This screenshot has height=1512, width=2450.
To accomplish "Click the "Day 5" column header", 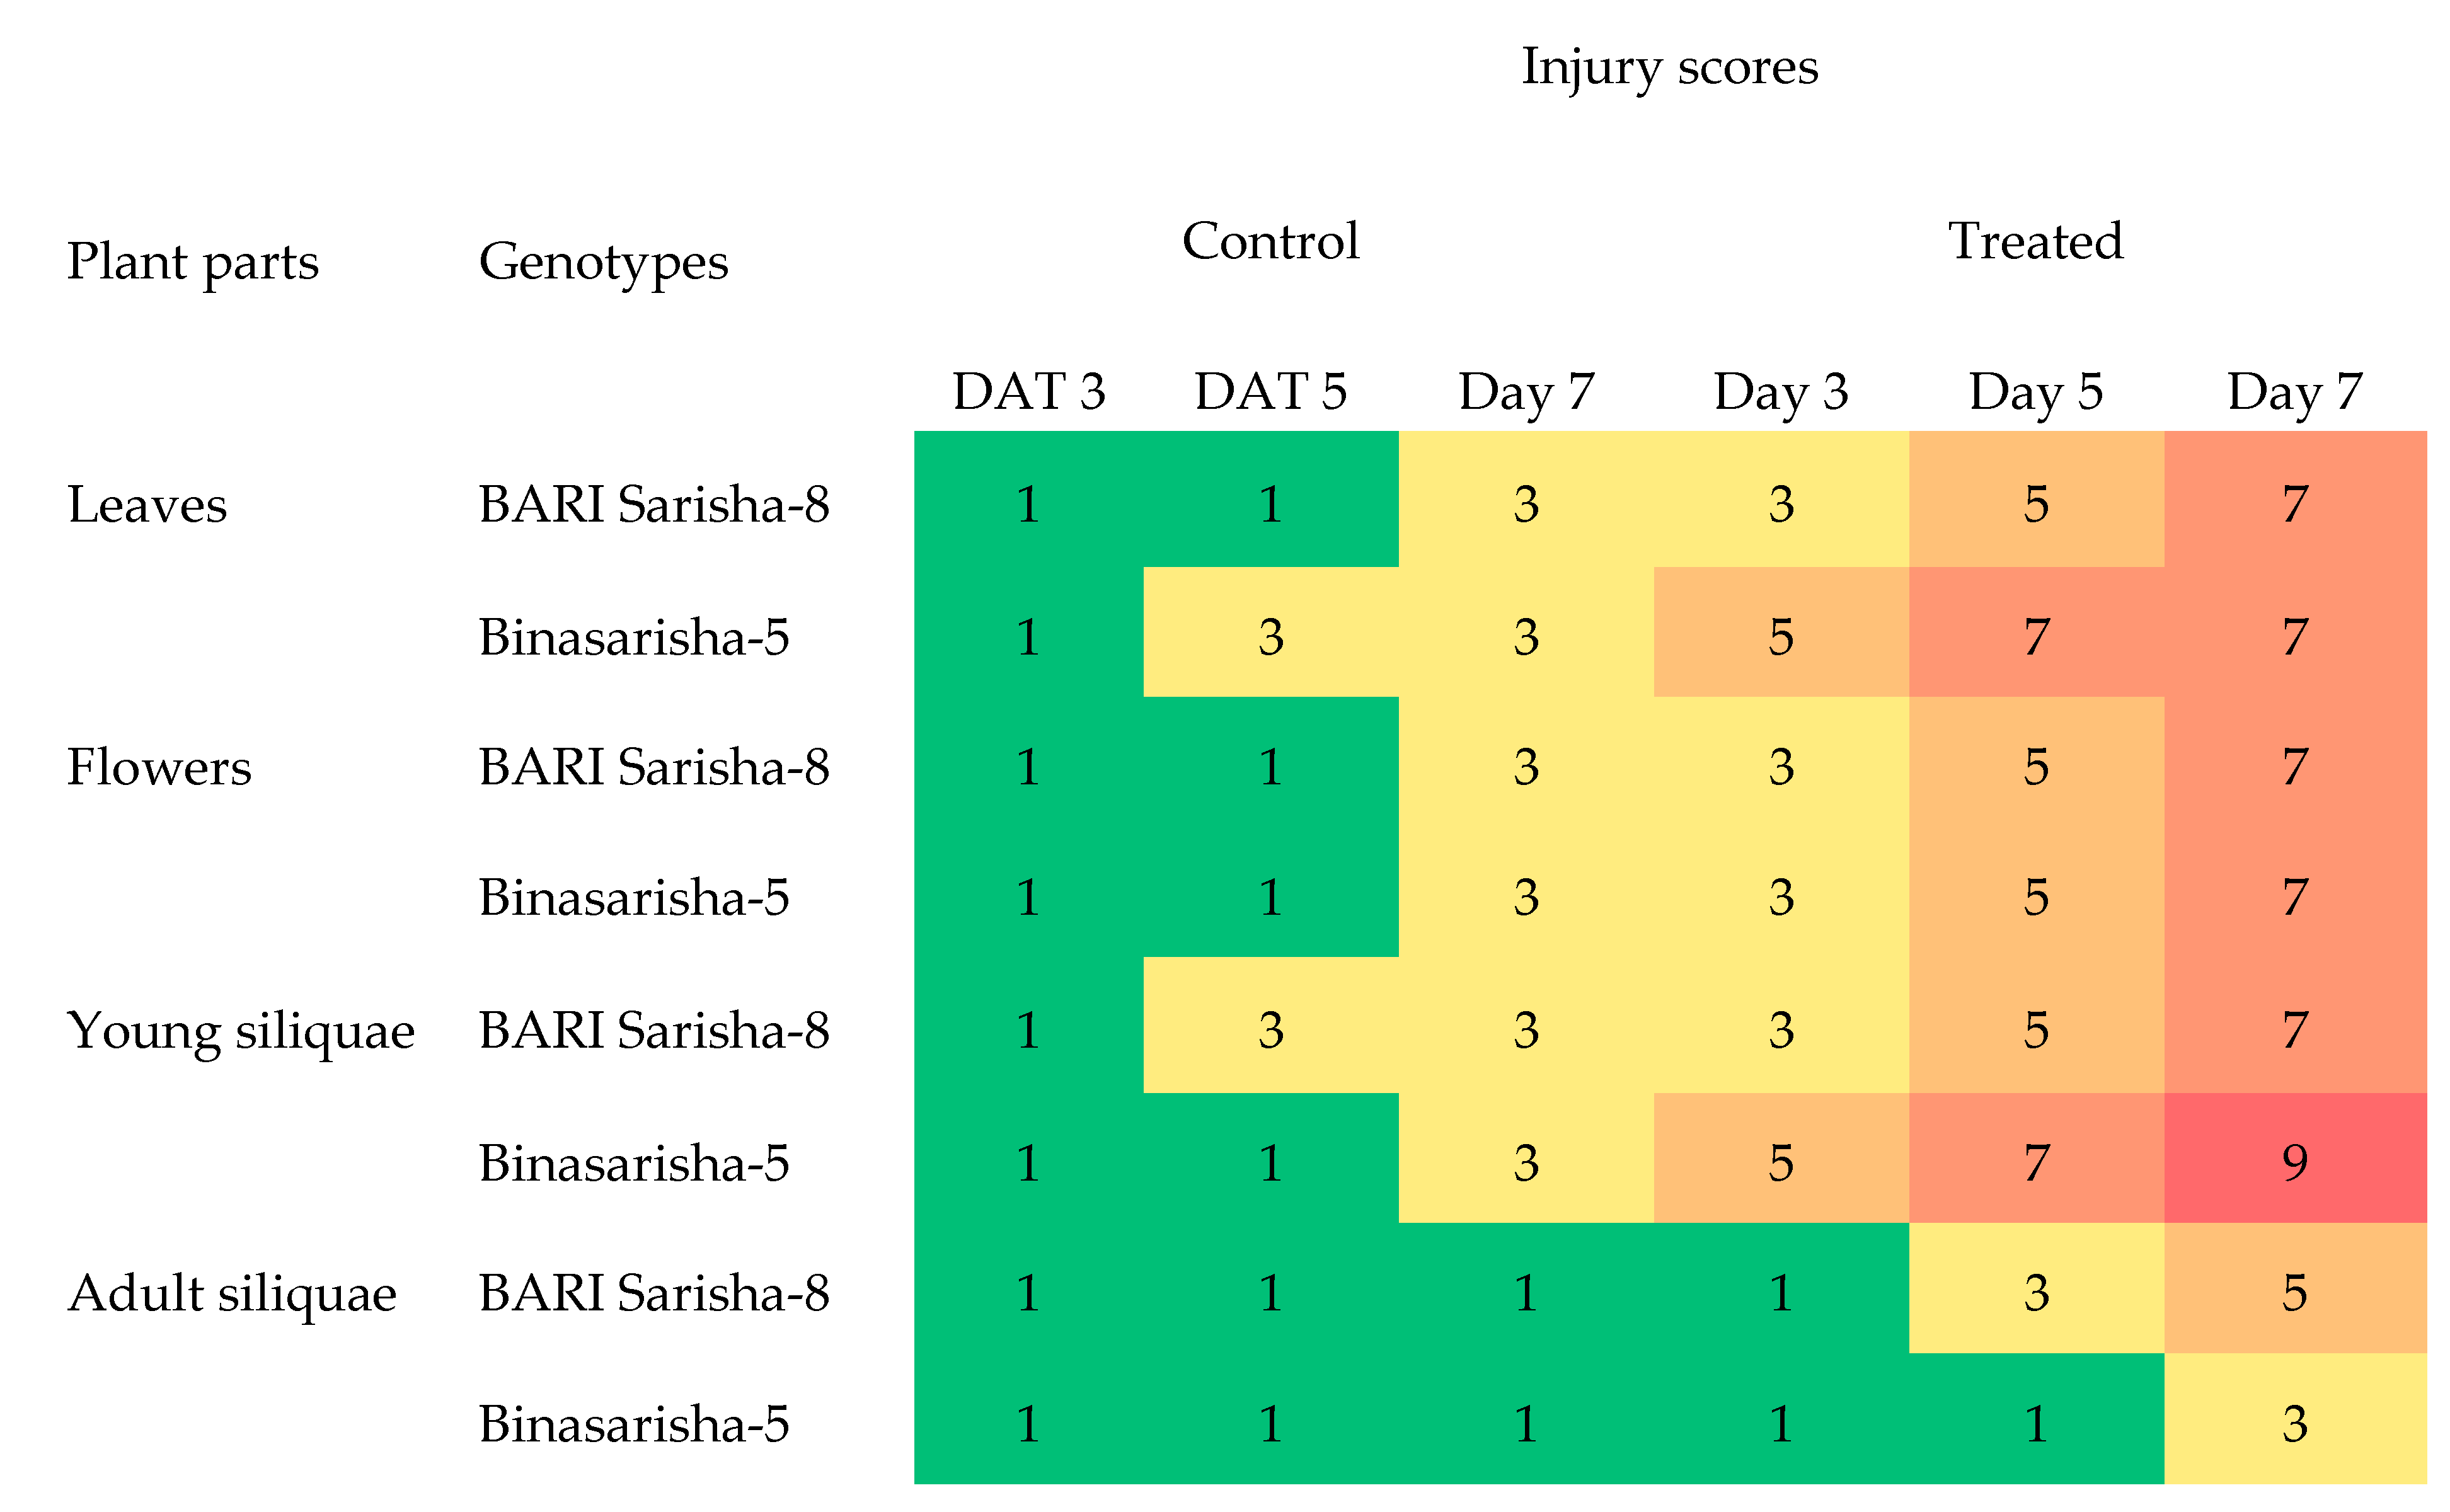I will tap(2035, 392).
